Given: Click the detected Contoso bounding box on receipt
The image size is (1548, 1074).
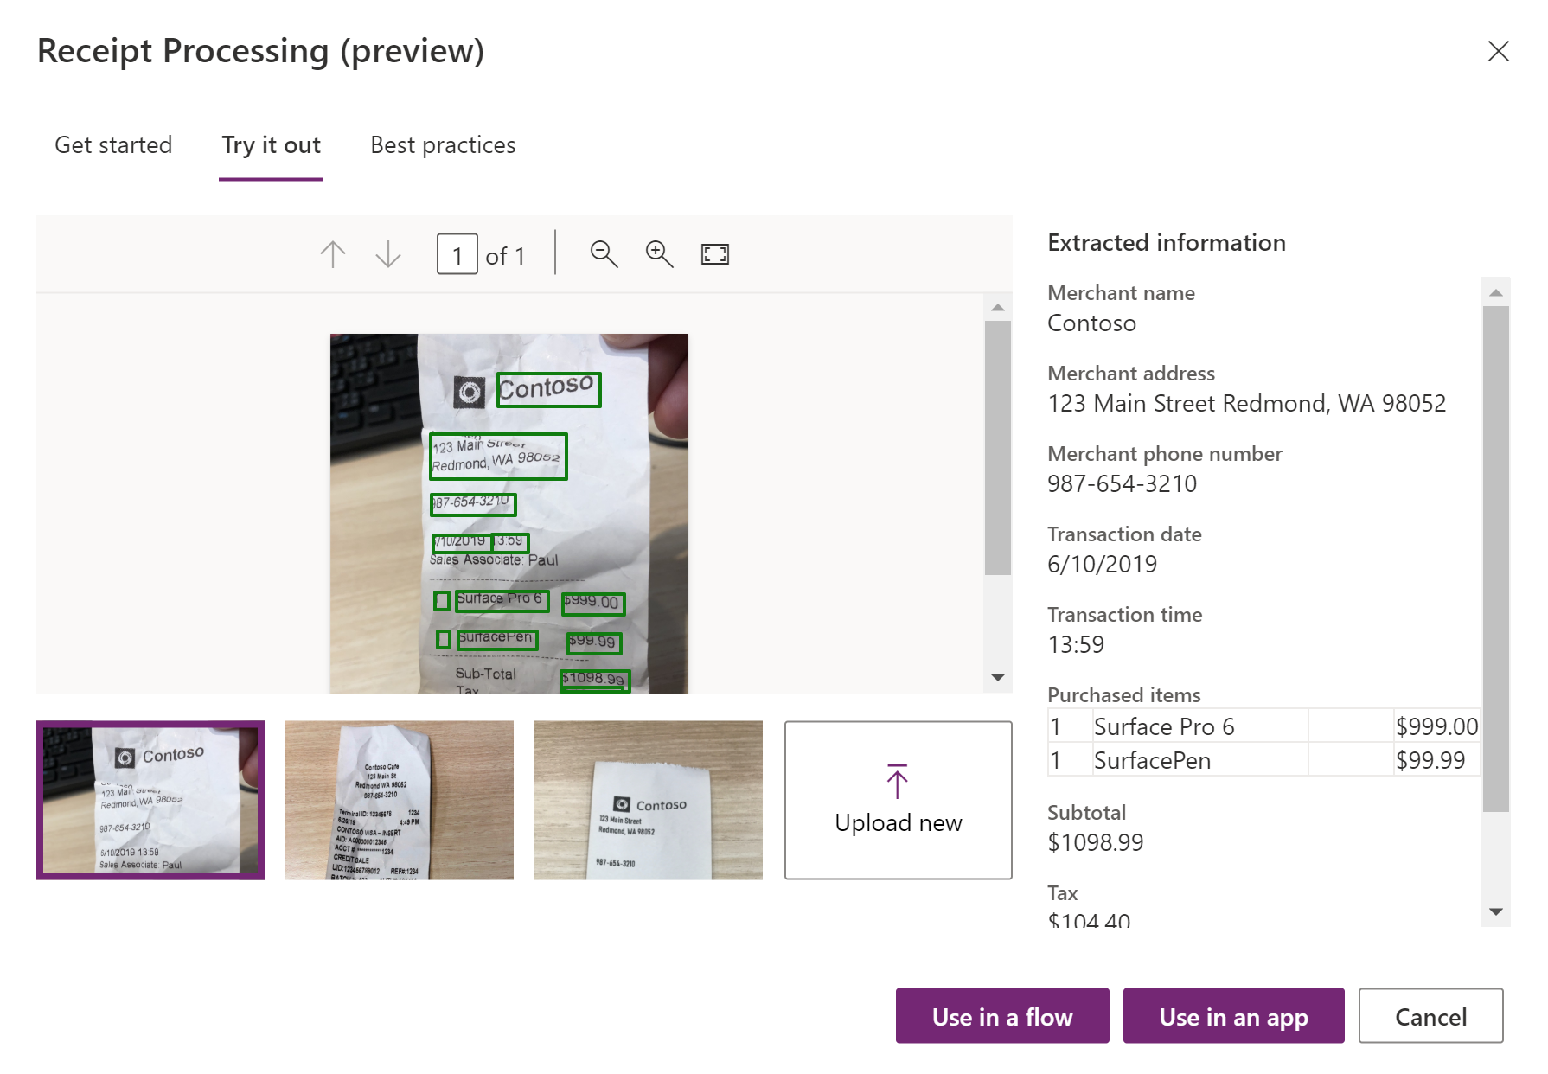Looking at the screenshot, I should point(547,389).
